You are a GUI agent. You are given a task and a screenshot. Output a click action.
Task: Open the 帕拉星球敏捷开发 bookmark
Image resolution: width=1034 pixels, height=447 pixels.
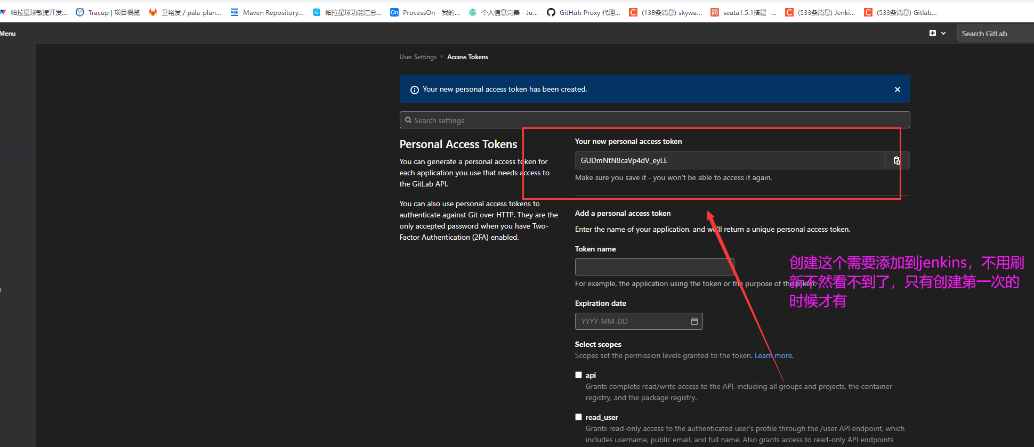click(34, 12)
